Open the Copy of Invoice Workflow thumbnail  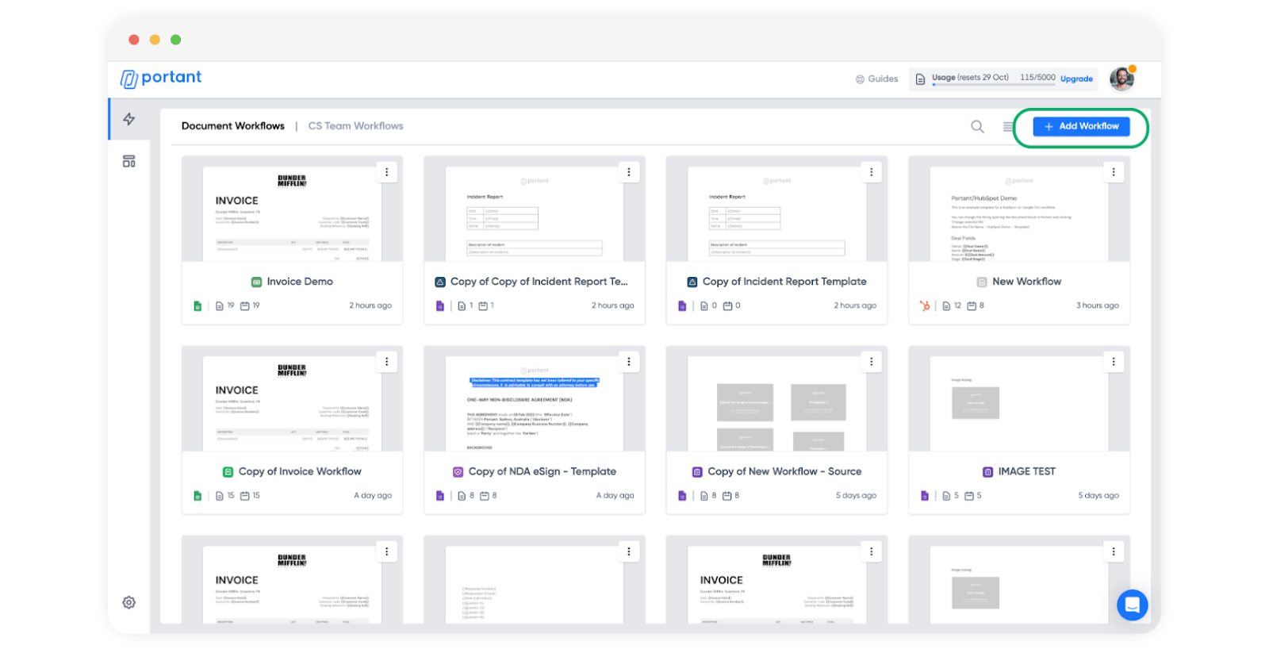coord(292,403)
